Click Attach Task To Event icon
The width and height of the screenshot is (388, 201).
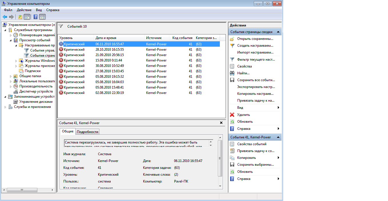[232, 151]
